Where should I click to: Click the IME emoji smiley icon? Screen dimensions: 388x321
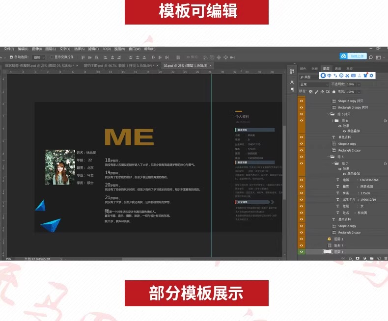tap(341, 76)
